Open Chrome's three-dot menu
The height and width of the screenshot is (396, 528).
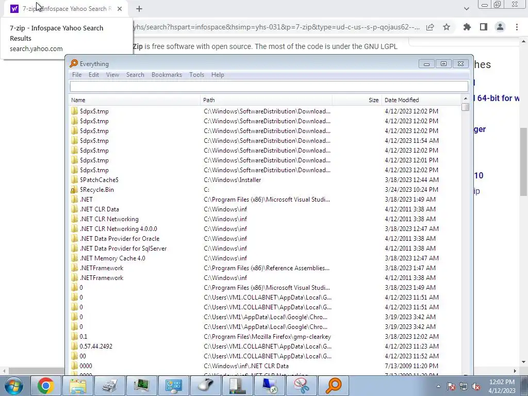tap(517, 27)
